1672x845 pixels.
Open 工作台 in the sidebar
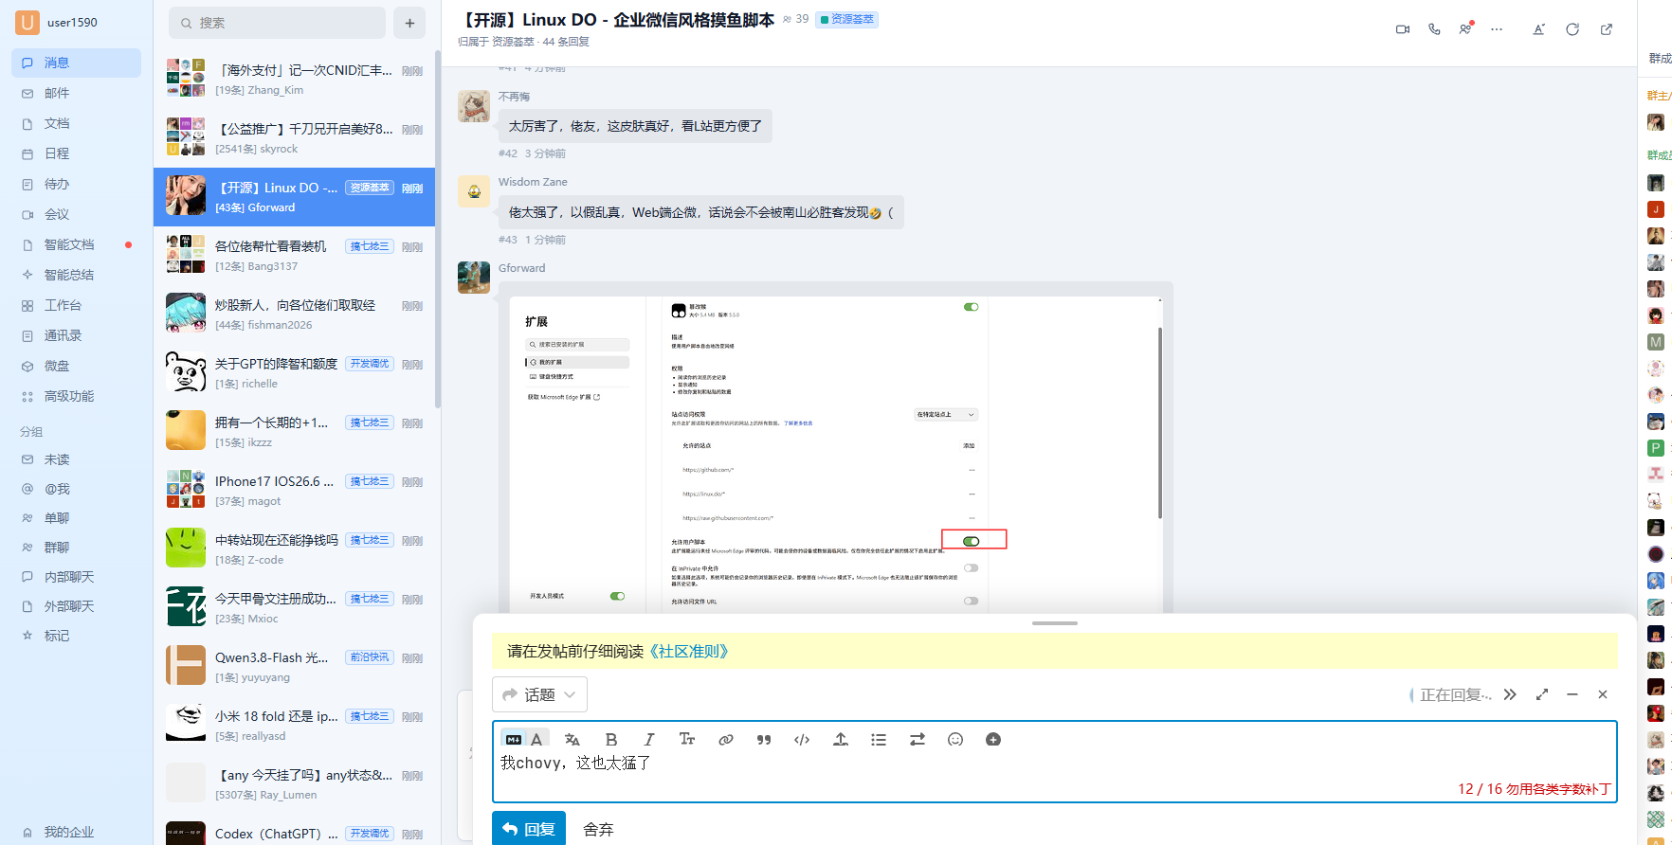(76, 305)
